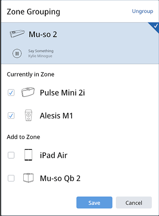Check the iPad Air checkbox
Image resolution: width=159 pixels, height=216 pixels.
pos(11,155)
